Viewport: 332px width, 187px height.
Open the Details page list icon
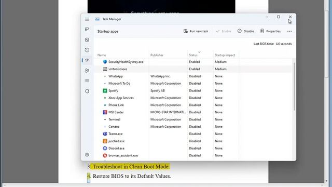pos(87,81)
